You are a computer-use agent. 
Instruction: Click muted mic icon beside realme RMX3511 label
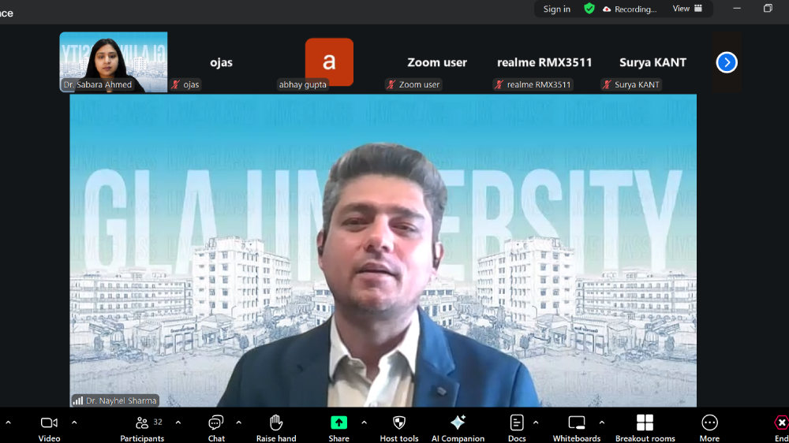coord(499,84)
